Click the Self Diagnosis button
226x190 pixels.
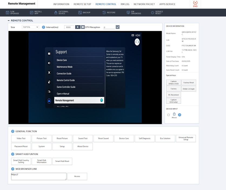[x=145, y=138]
